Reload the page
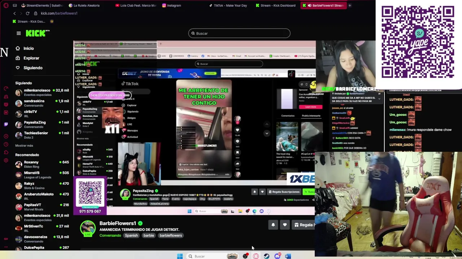Image resolution: width=462 pixels, height=259 pixels. click(27, 13)
